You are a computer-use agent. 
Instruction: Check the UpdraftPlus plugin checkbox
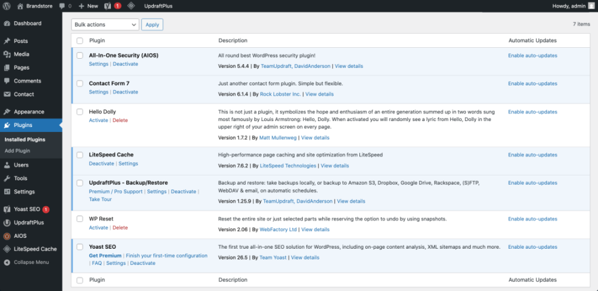coord(80,183)
